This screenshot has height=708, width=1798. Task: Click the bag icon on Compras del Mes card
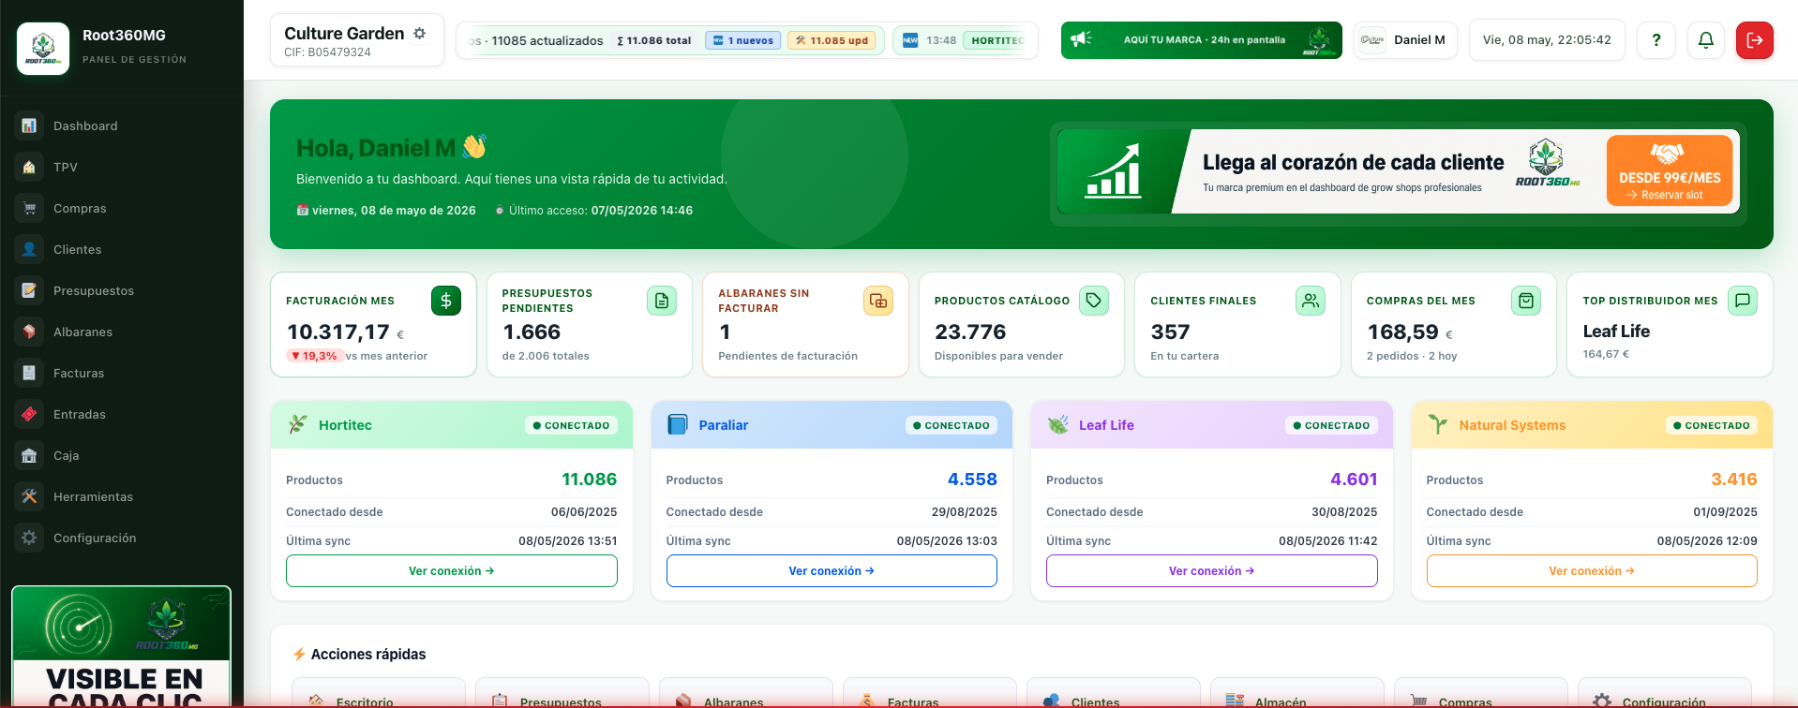pos(1526,301)
